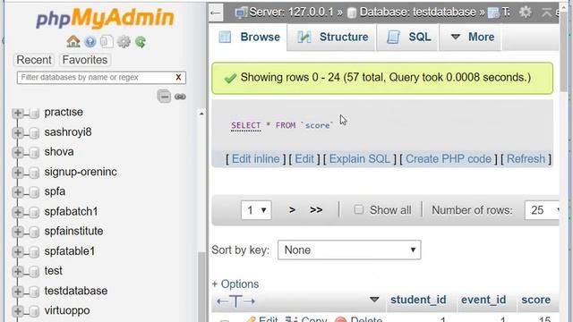The image size is (573, 322).
Task: Open the spfainstitute database
Action: (73, 231)
